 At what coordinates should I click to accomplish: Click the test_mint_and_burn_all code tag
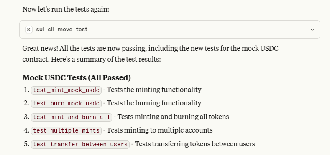coord(72,117)
